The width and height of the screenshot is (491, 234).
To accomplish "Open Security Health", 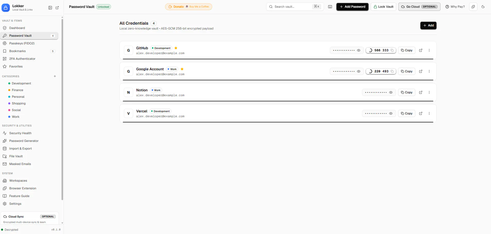I will tap(29, 133).
